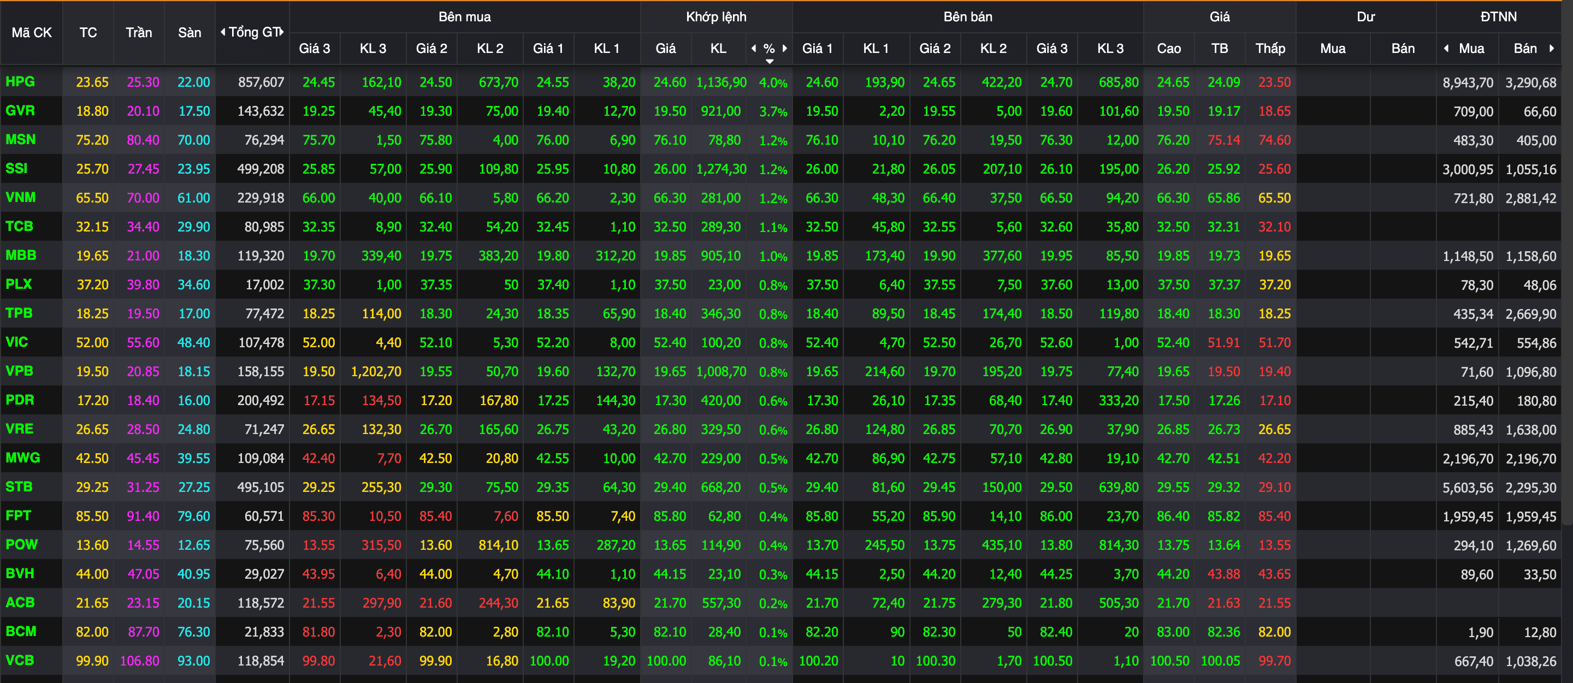Open the BCM ticker
1573x683 pixels.
tap(21, 631)
